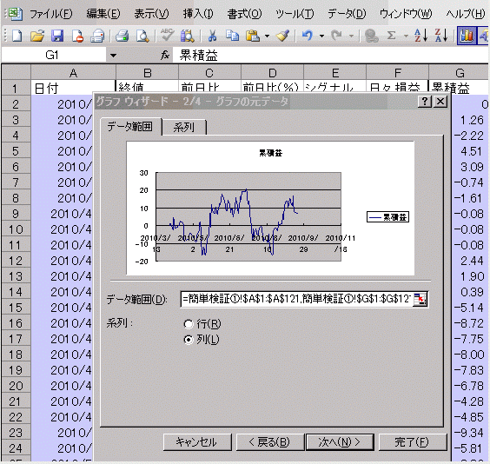Print using the printer icon
Viewport: 490px width, 464px height.
(122, 36)
